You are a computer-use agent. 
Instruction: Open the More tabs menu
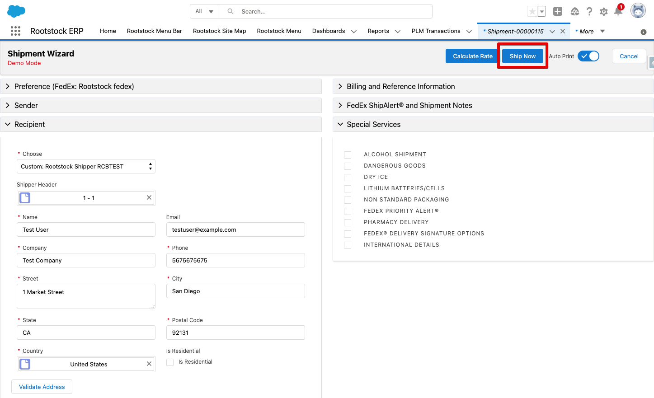(x=590, y=31)
